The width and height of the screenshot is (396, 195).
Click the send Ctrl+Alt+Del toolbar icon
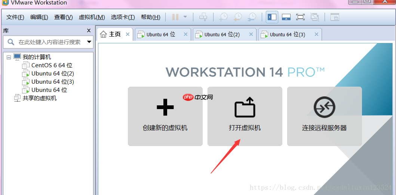click(203, 17)
